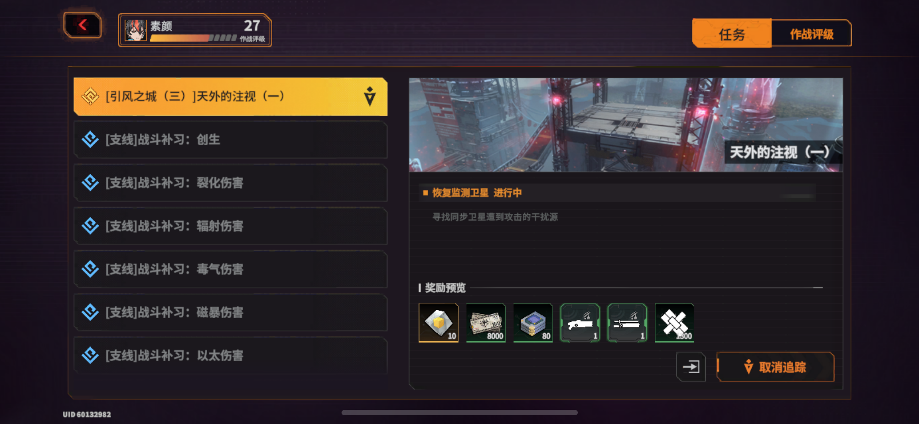
Task: Click the go-to-mission arrow icon
Action: [x=691, y=367]
